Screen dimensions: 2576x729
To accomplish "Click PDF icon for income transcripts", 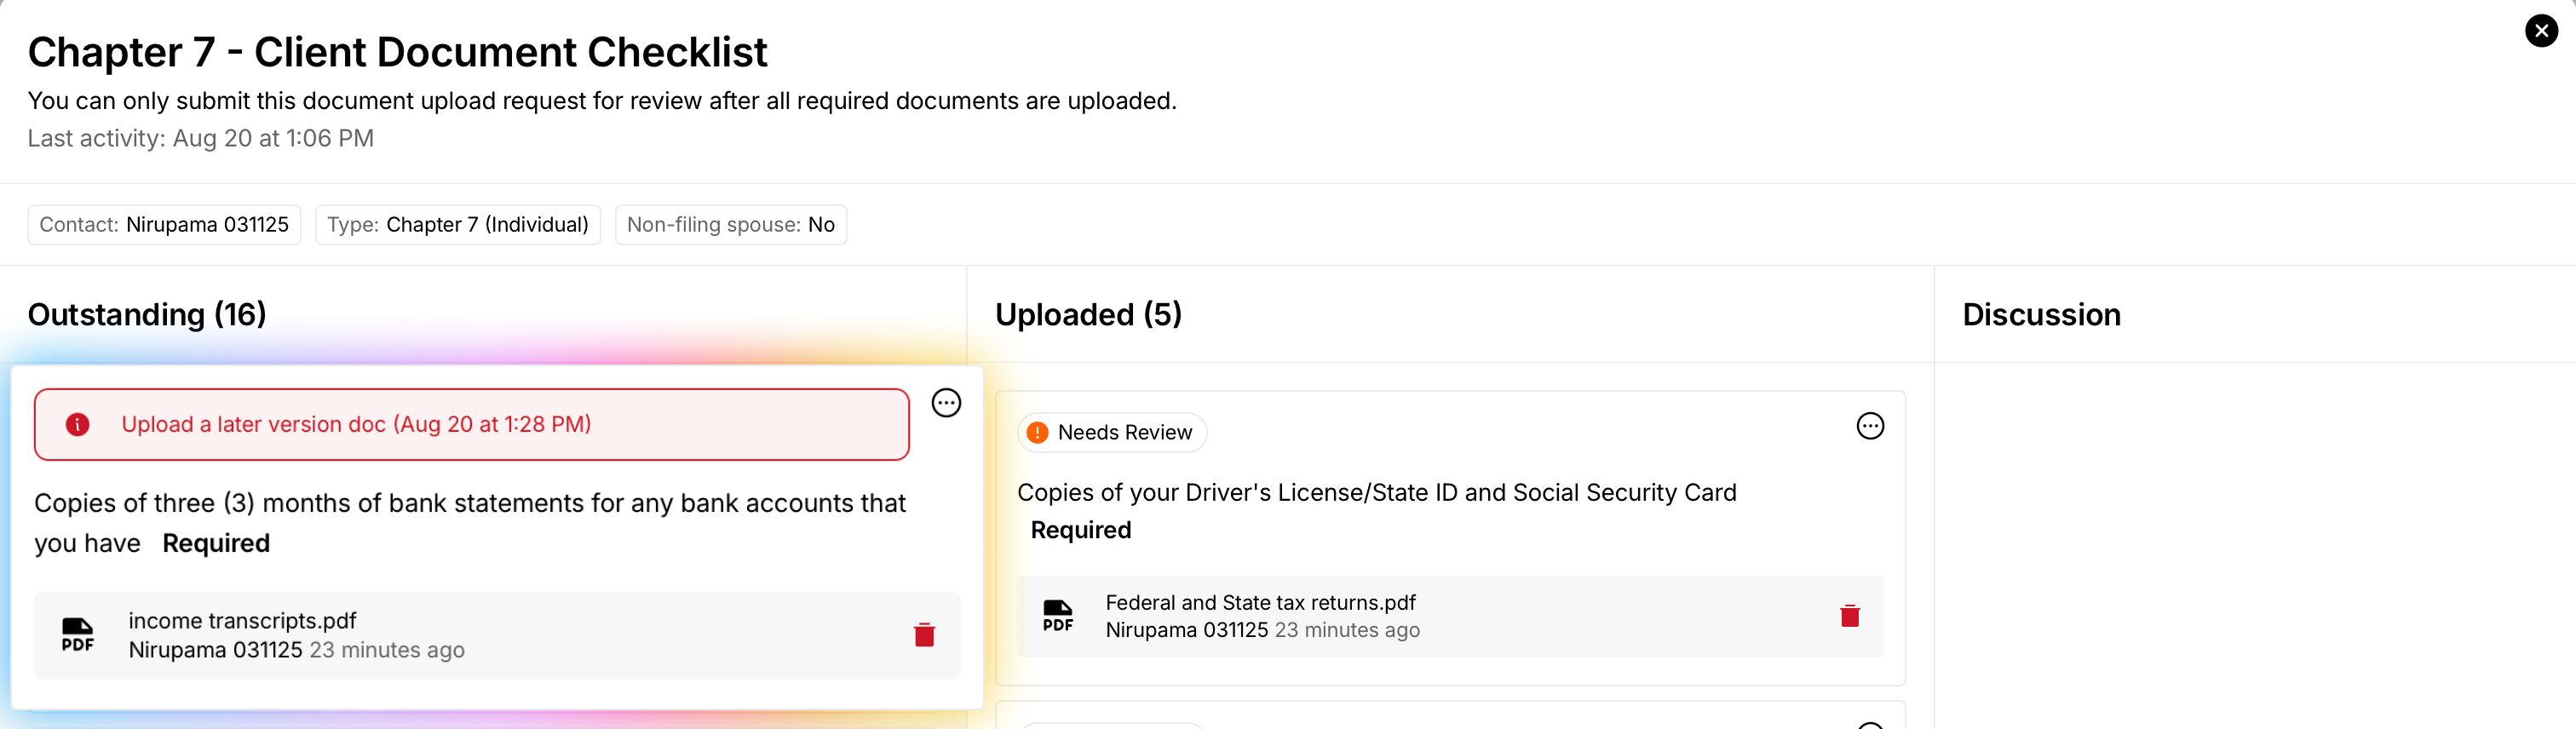I will (x=78, y=635).
